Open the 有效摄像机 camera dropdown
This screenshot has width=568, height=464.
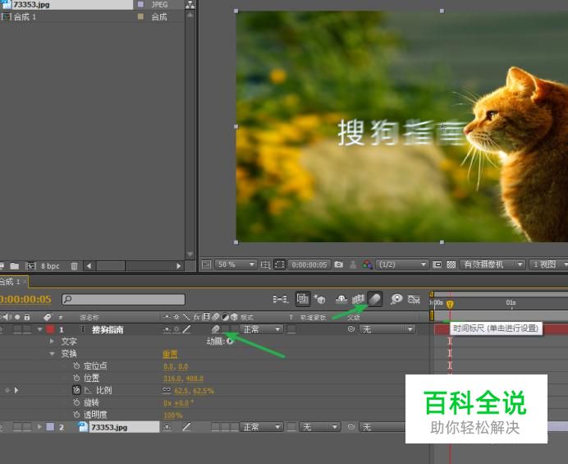[492, 264]
